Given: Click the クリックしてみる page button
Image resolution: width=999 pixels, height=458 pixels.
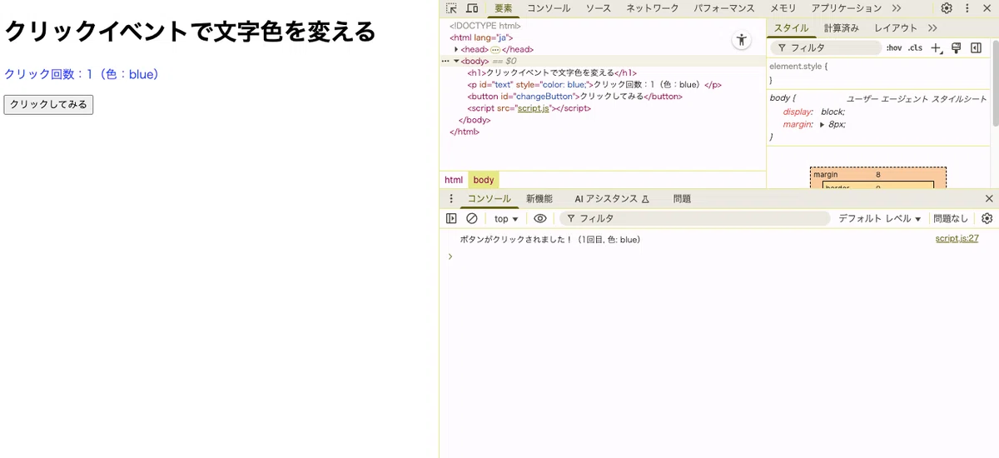Looking at the screenshot, I should pos(48,104).
